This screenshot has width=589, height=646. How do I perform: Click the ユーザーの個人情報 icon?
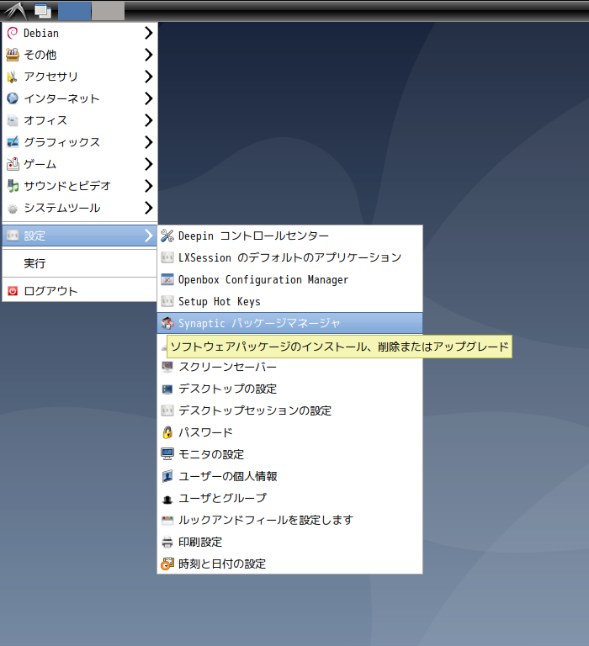(x=167, y=476)
